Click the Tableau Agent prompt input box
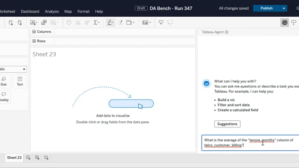The width and height of the screenshot is (299, 168). 250,143
